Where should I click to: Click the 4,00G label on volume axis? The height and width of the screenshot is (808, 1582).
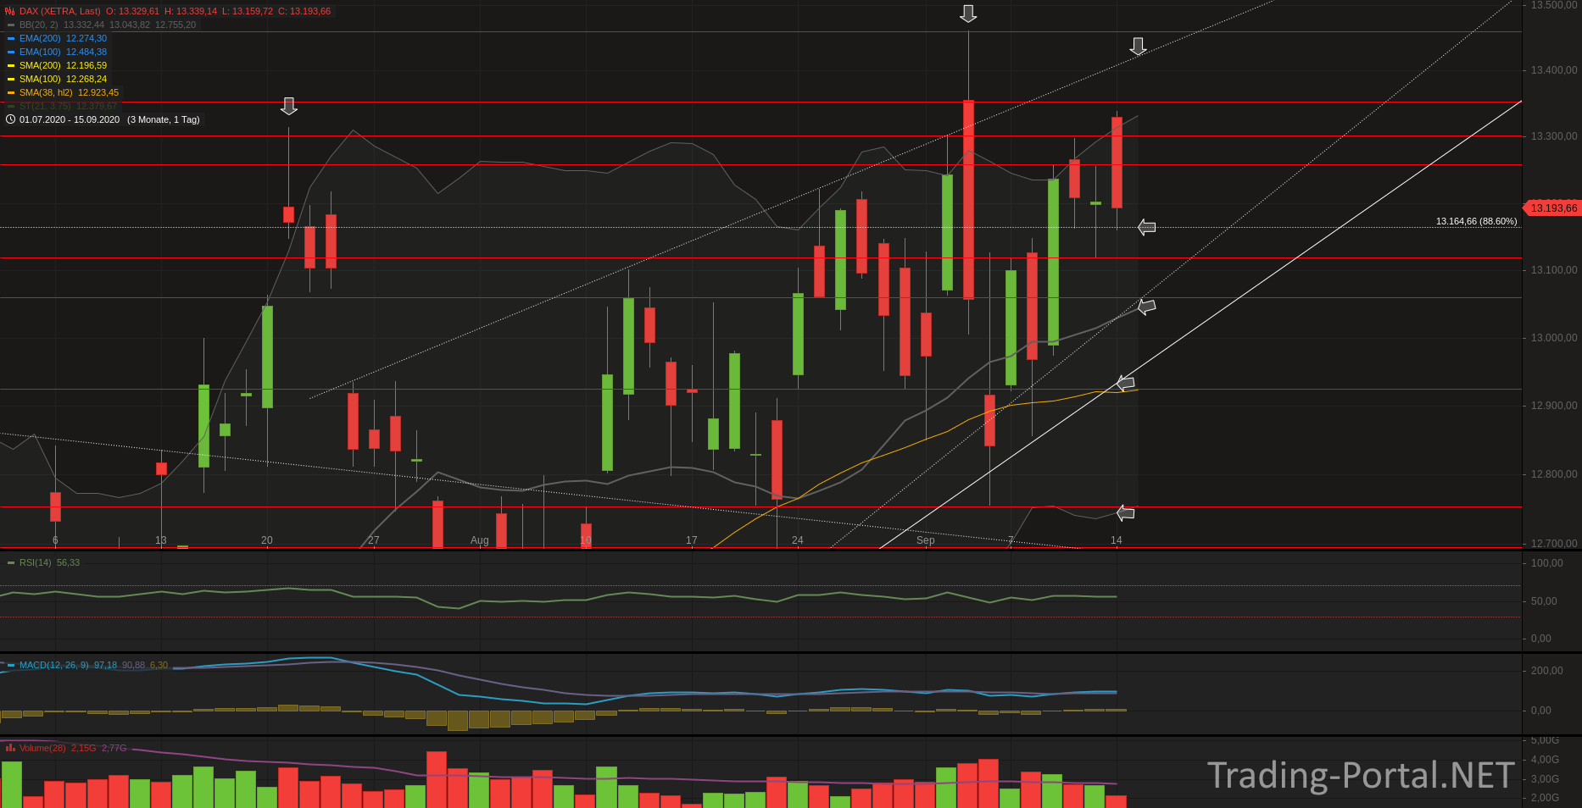click(x=1545, y=760)
